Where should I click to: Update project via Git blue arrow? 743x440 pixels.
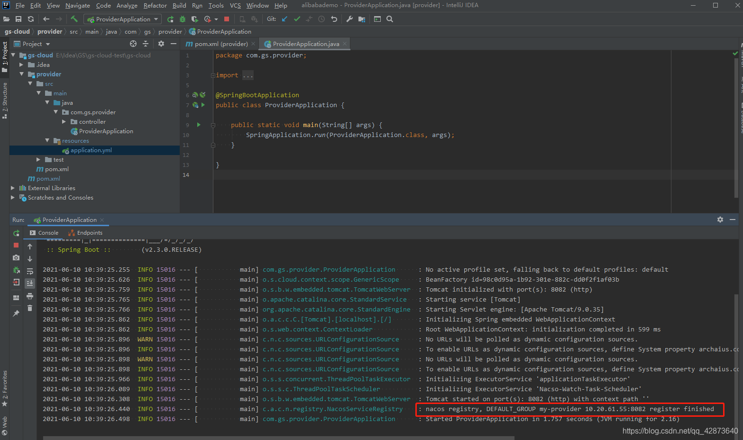pyautogui.click(x=284, y=19)
